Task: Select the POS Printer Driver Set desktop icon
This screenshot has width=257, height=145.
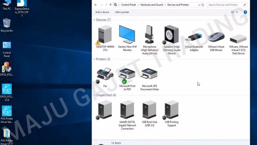Action: click(7, 114)
